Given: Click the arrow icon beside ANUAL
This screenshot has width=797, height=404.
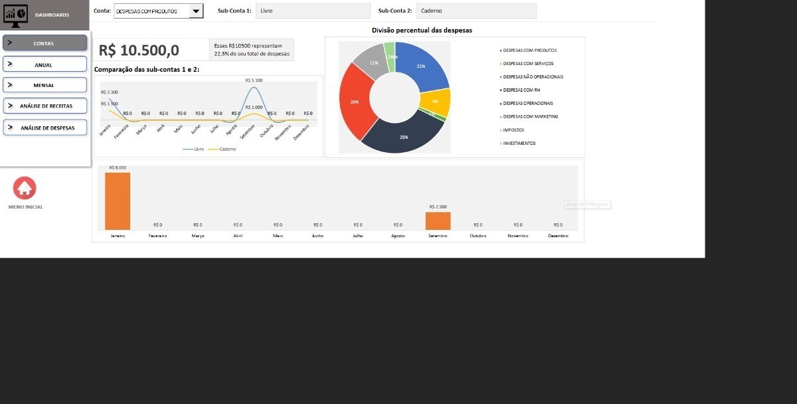Looking at the screenshot, I should [10, 64].
